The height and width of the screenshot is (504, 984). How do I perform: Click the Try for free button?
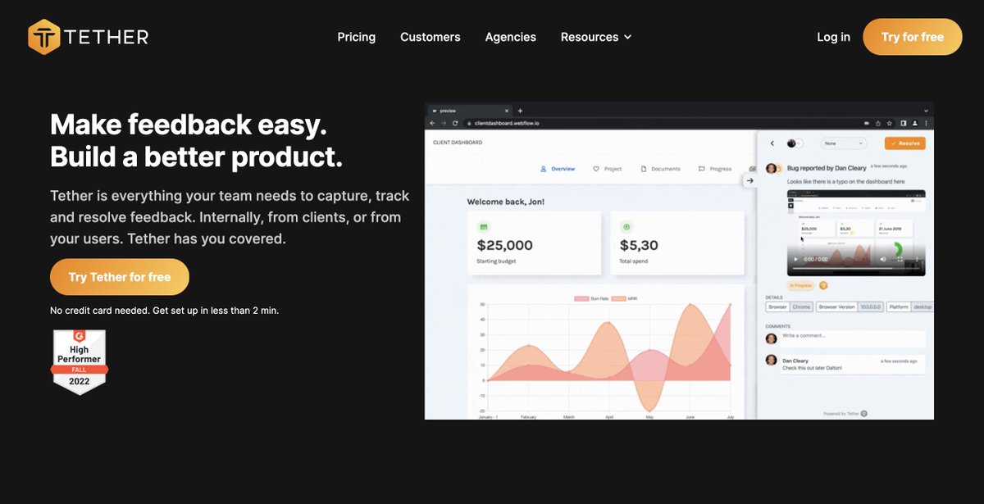point(913,37)
